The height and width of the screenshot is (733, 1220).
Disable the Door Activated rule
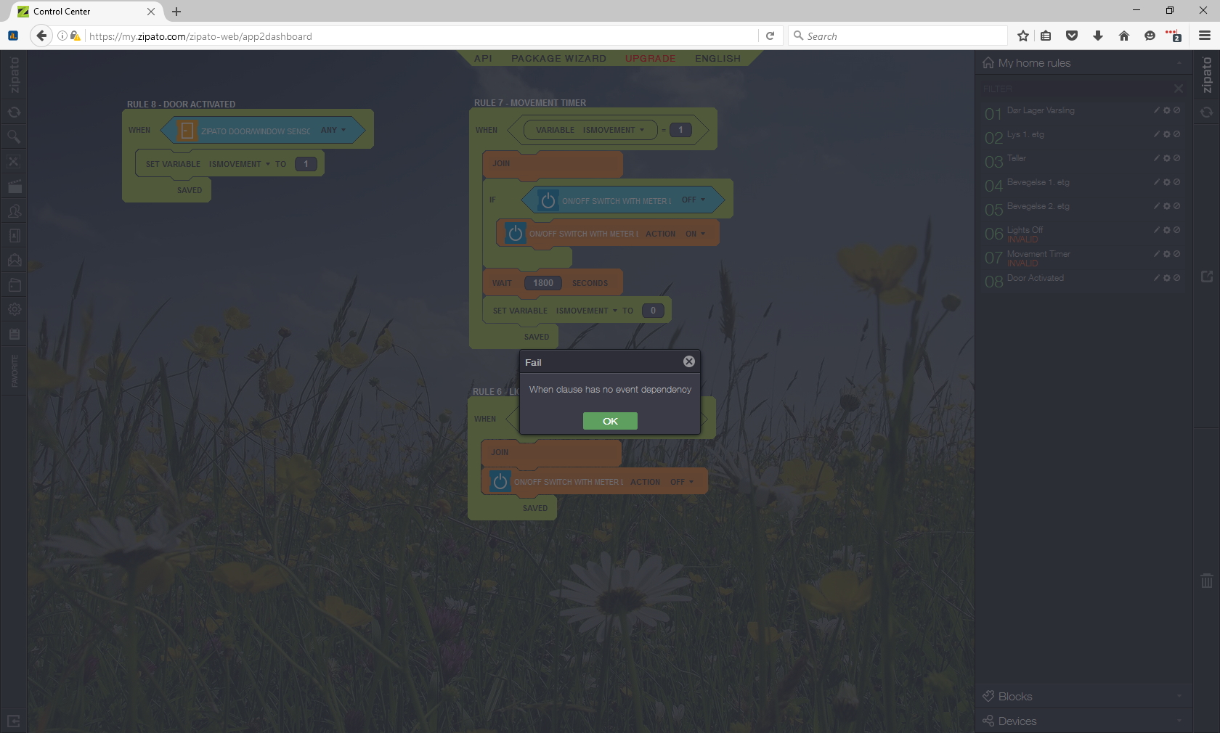click(x=1177, y=278)
